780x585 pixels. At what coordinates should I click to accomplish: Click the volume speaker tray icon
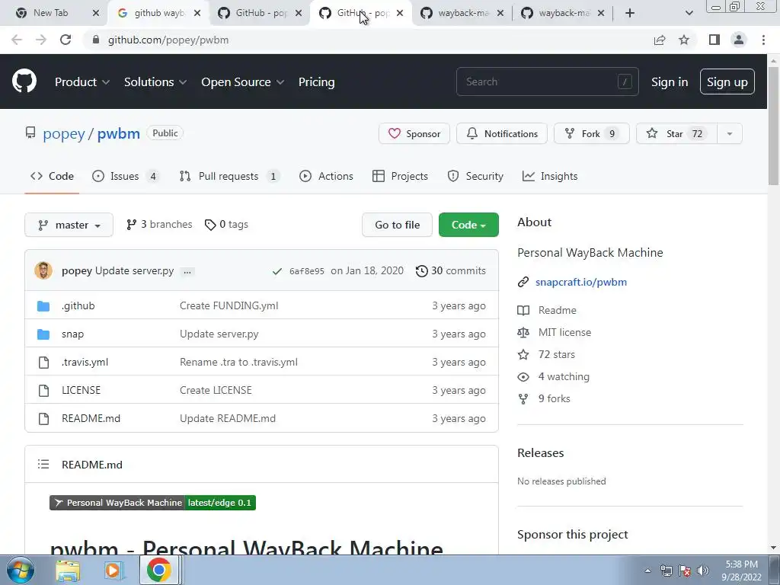pyautogui.click(x=702, y=571)
